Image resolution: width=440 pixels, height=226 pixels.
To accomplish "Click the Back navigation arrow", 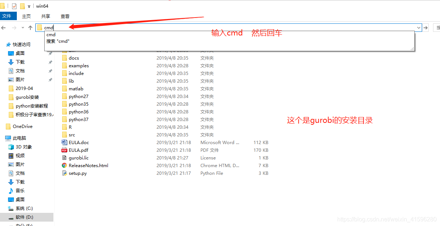I will (x=4, y=28).
